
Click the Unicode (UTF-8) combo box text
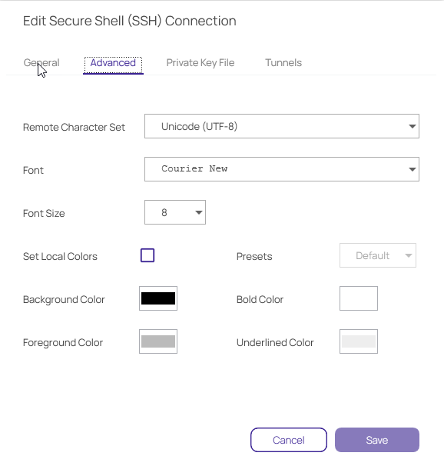(199, 126)
